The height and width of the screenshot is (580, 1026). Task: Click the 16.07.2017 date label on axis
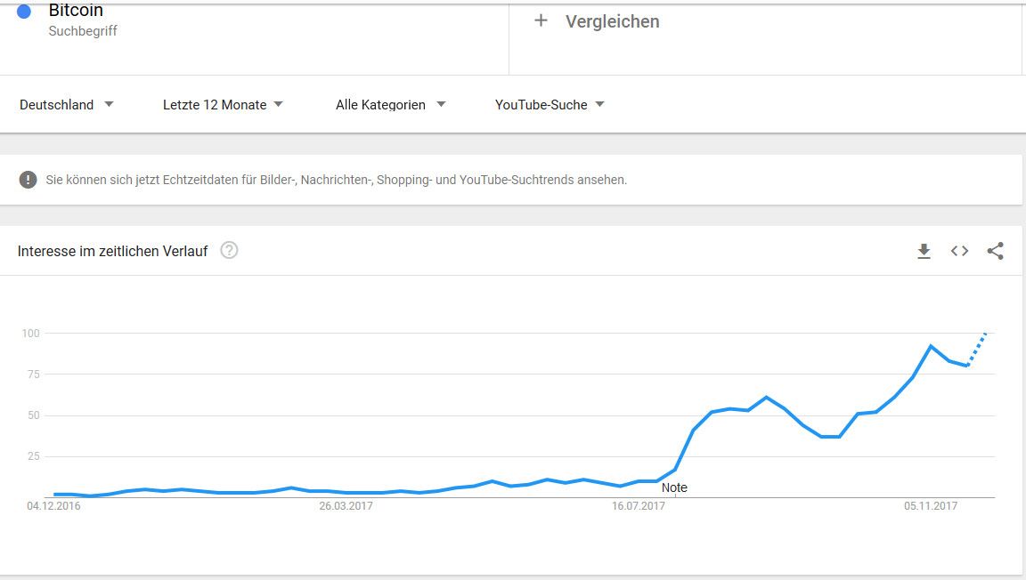639,506
